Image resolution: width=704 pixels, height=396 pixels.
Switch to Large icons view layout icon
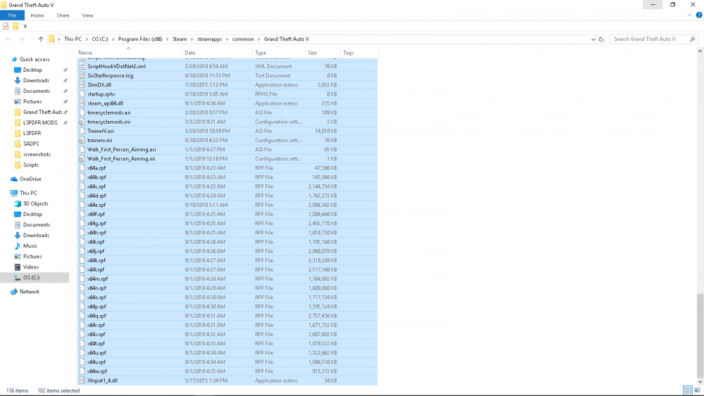(x=697, y=390)
